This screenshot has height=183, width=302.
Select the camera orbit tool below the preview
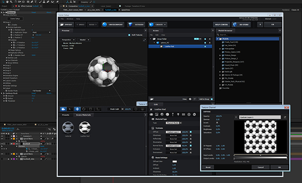[x=63, y=109]
